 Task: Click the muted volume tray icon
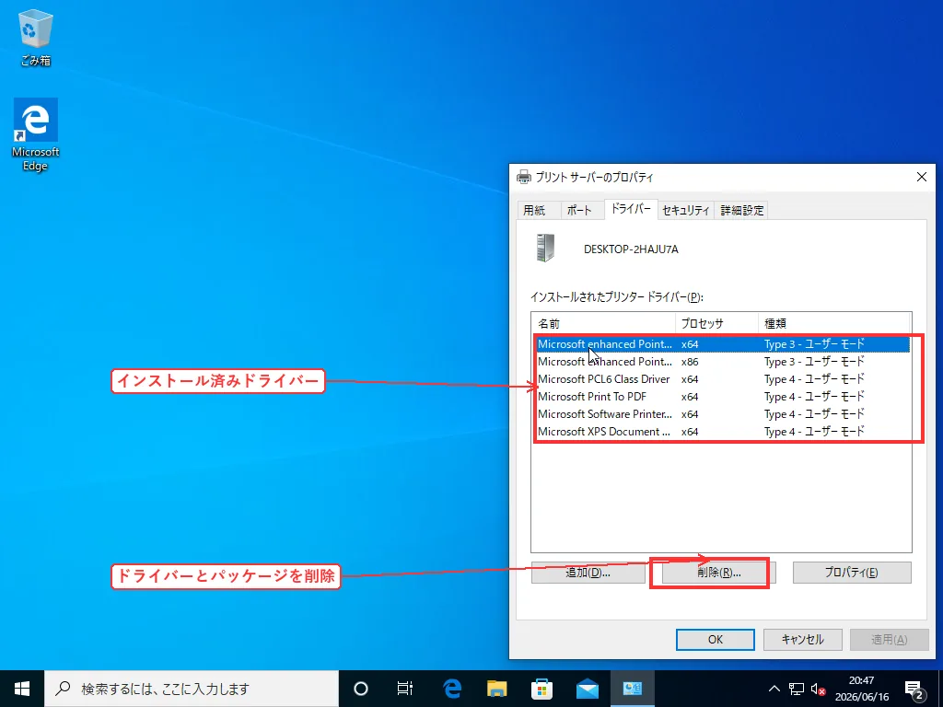[x=818, y=689]
